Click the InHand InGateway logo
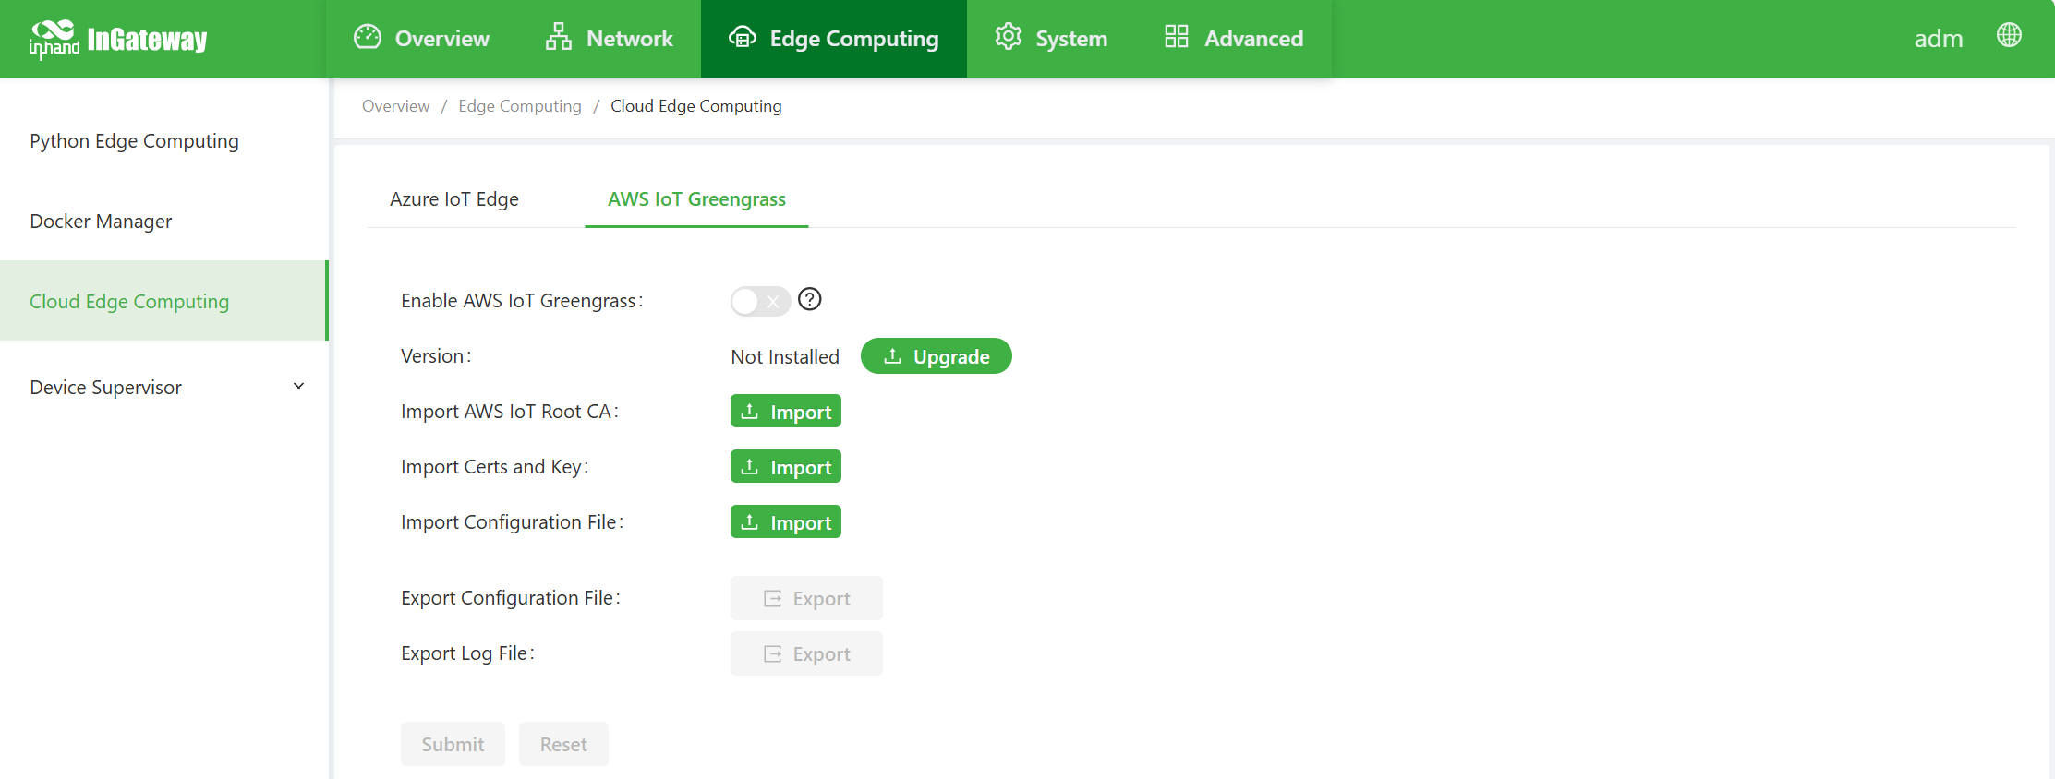2055x779 pixels. point(118,39)
